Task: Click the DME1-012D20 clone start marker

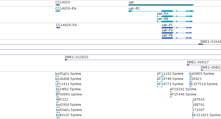Action: [66, 60]
